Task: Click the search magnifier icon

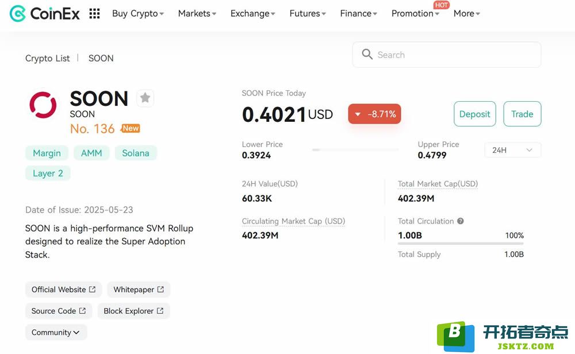Action: 367,55
